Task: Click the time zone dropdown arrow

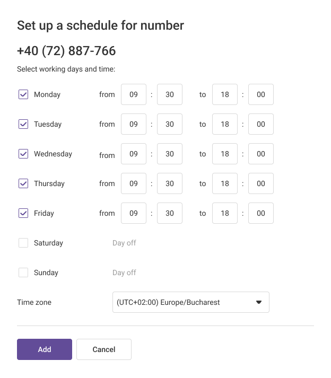Action: click(x=259, y=302)
